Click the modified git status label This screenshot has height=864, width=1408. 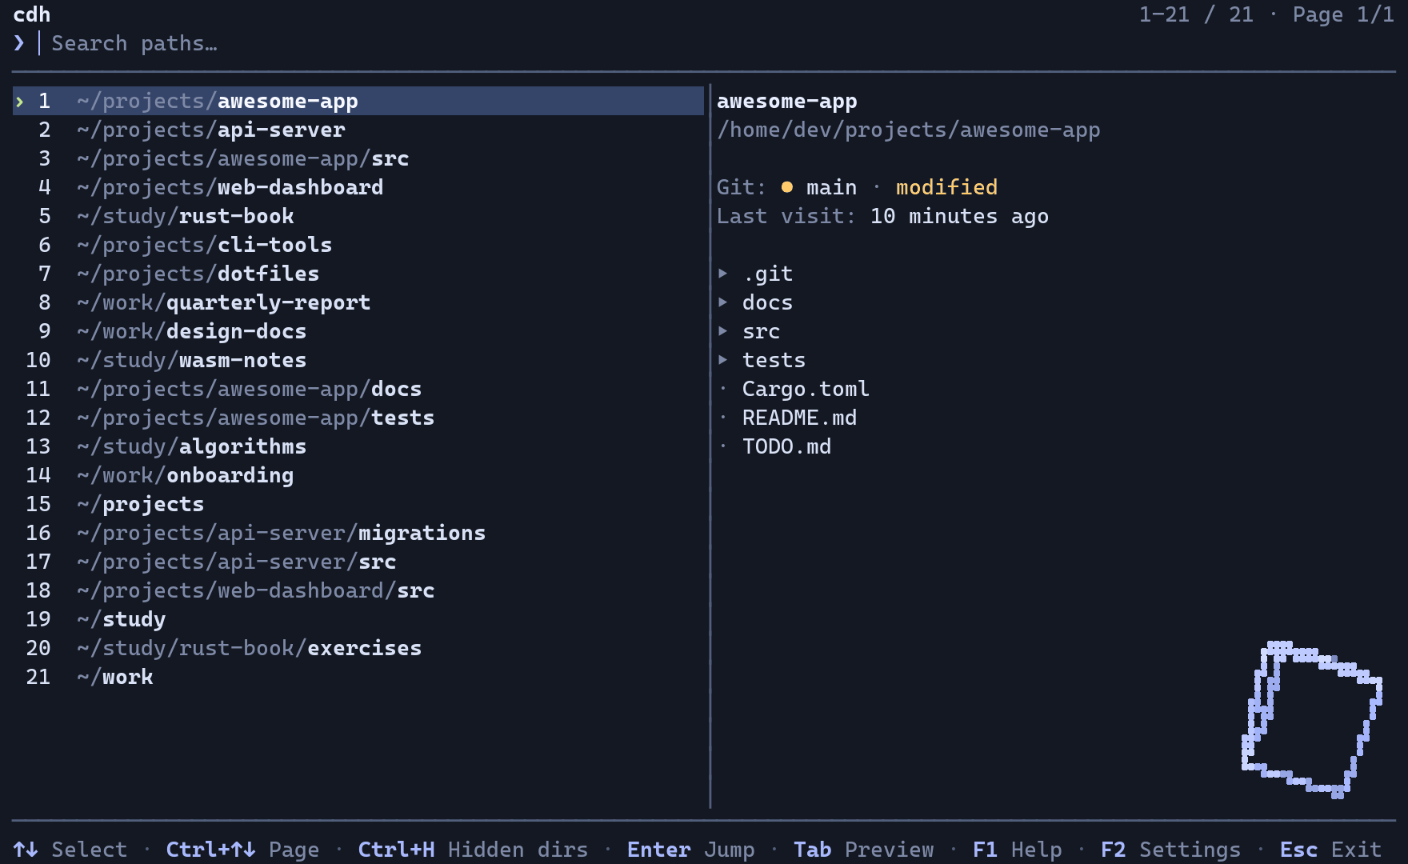947,187
